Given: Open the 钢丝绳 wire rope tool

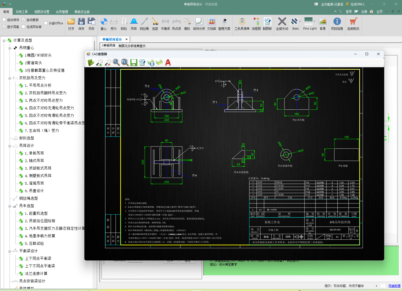Looking at the screenshot, I should [144, 24].
